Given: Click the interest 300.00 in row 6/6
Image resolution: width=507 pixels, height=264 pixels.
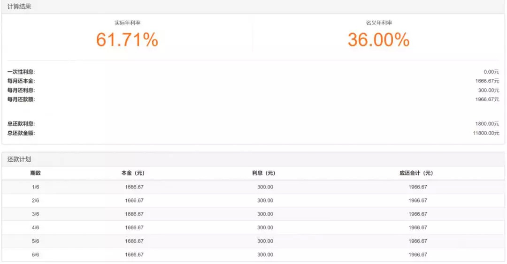Looking at the screenshot, I should point(265,255).
